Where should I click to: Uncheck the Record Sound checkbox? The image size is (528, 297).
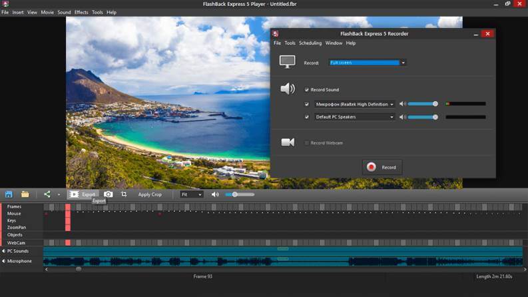click(306, 90)
